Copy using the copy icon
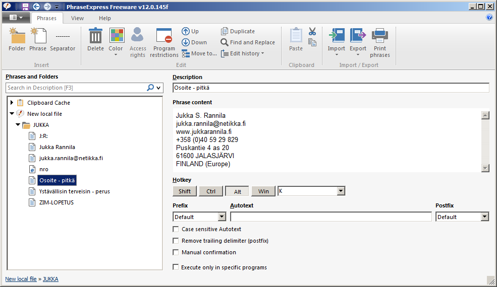This screenshot has height=287, width=497. 312,42
